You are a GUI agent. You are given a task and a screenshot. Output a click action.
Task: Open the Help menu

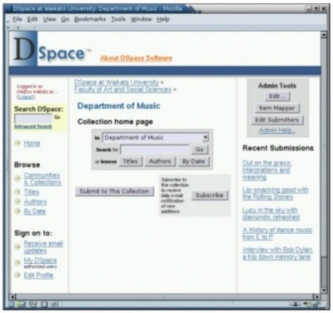[x=163, y=19]
